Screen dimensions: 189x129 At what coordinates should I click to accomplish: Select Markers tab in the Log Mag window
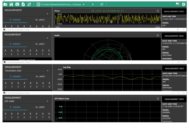[x=15, y=77]
